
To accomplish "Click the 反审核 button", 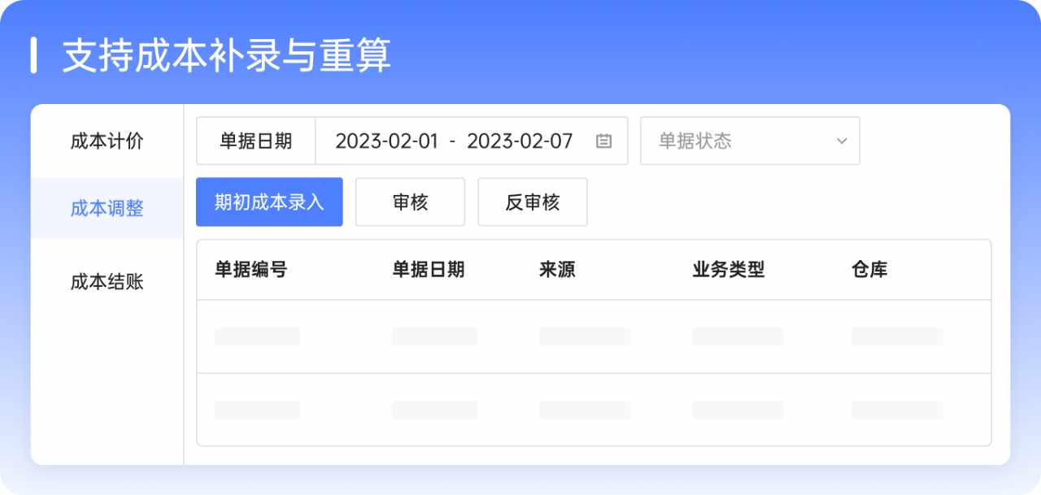I will click(533, 202).
